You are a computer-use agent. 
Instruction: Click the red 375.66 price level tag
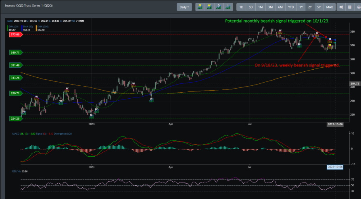(x=16, y=35)
